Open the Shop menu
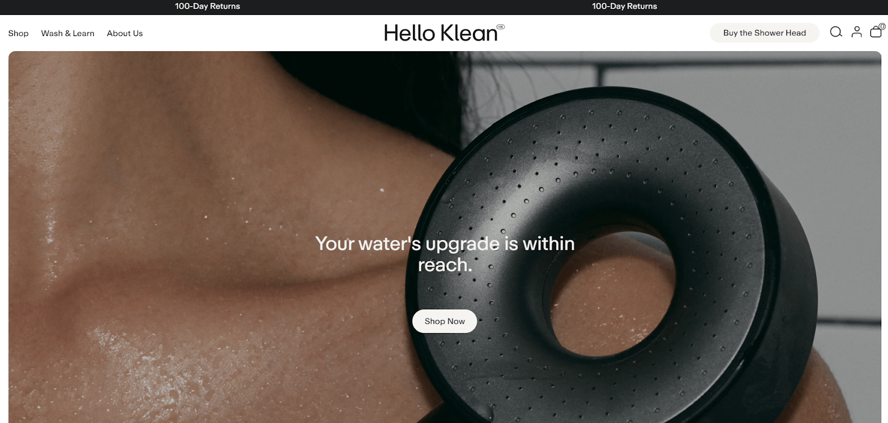This screenshot has width=888, height=423. coord(18,33)
